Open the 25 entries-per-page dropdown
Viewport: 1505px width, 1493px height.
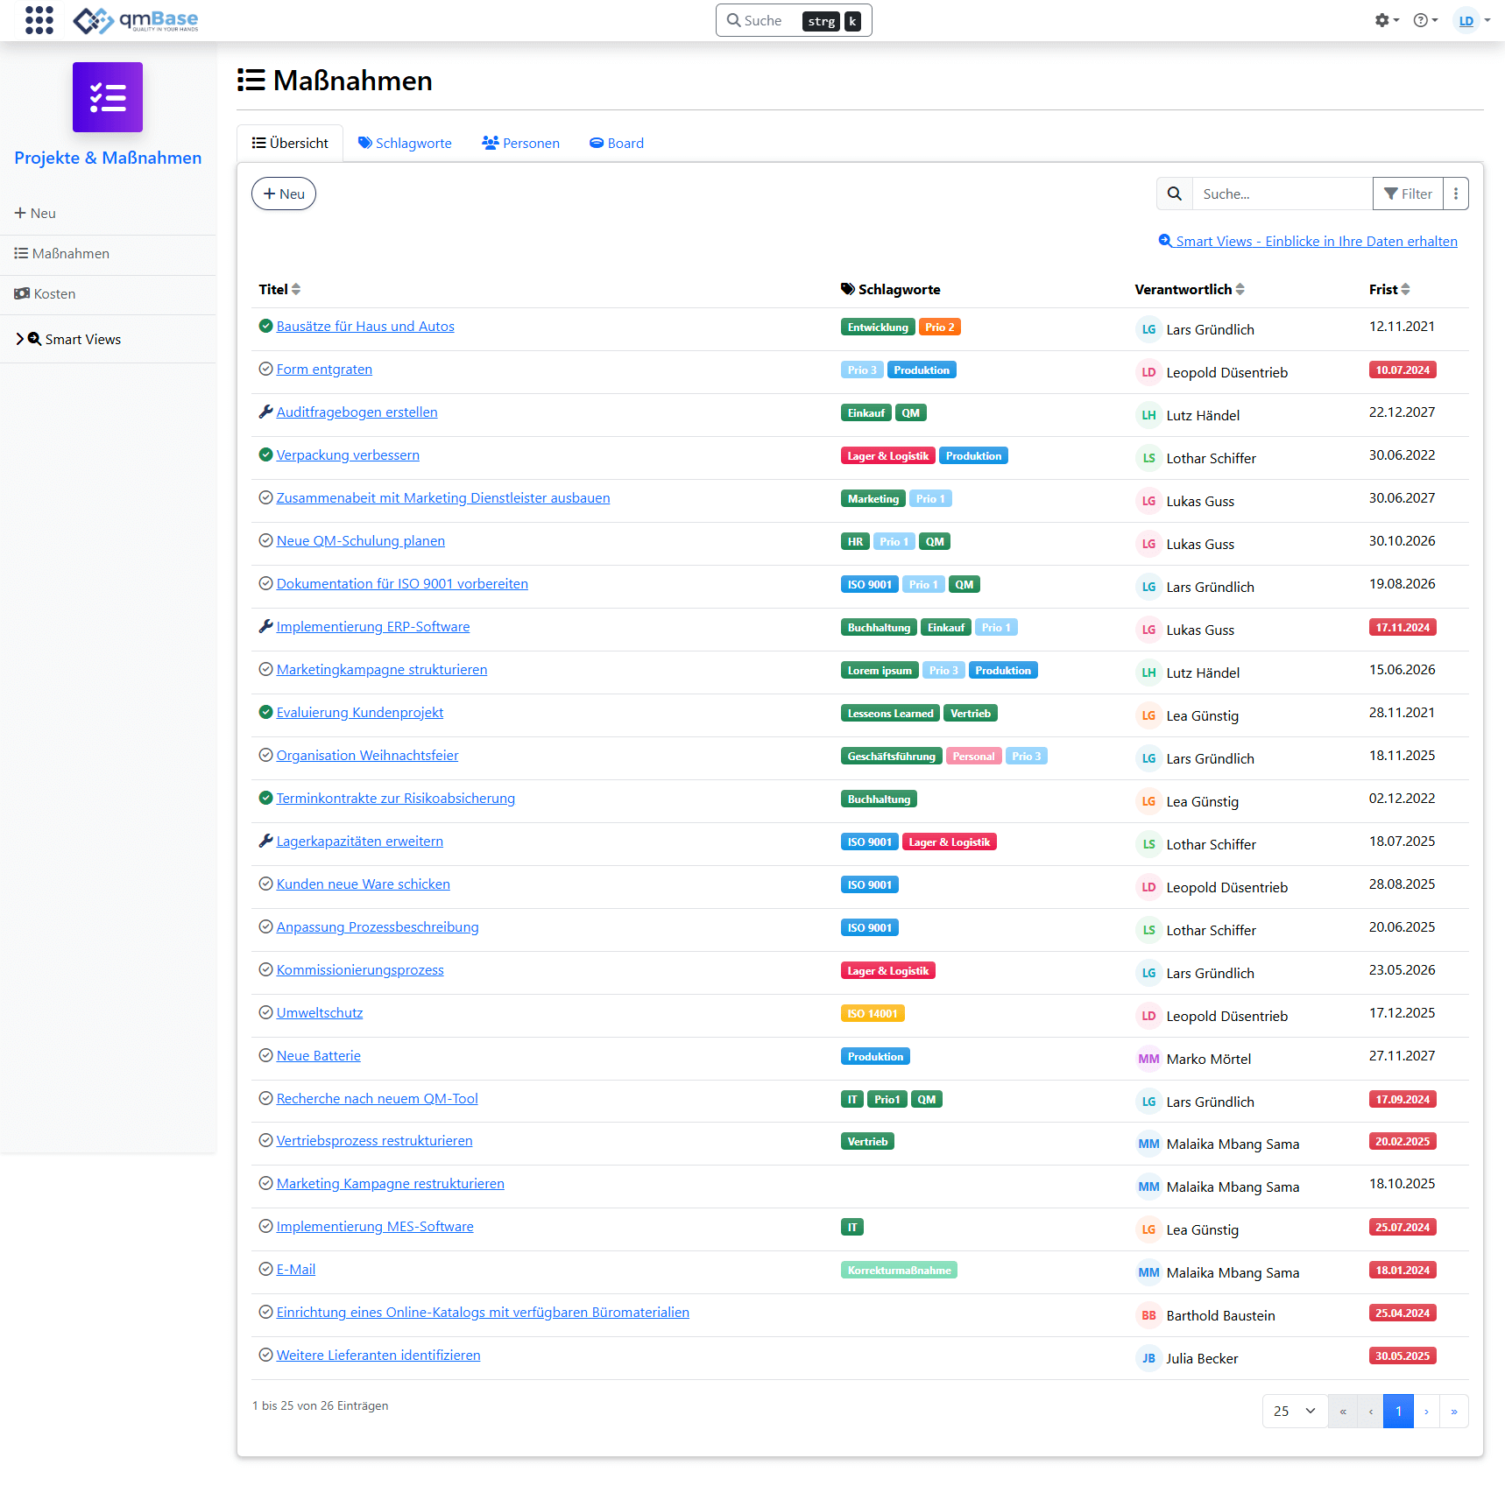pos(1295,1411)
